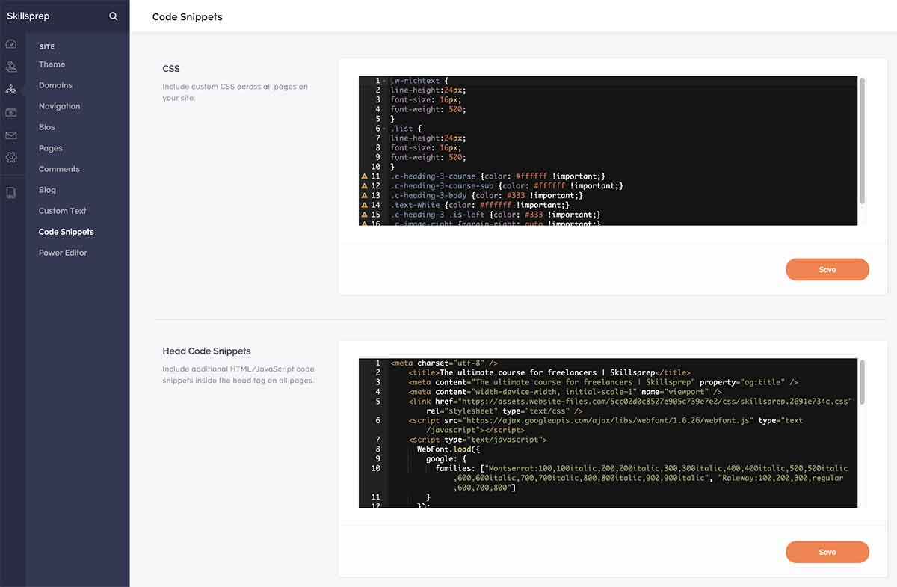The height and width of the screenshot is (587, 897).
Task: Click the highlighted sitemap Site icon
Action: pyautogui.click(x=11, y=89)
